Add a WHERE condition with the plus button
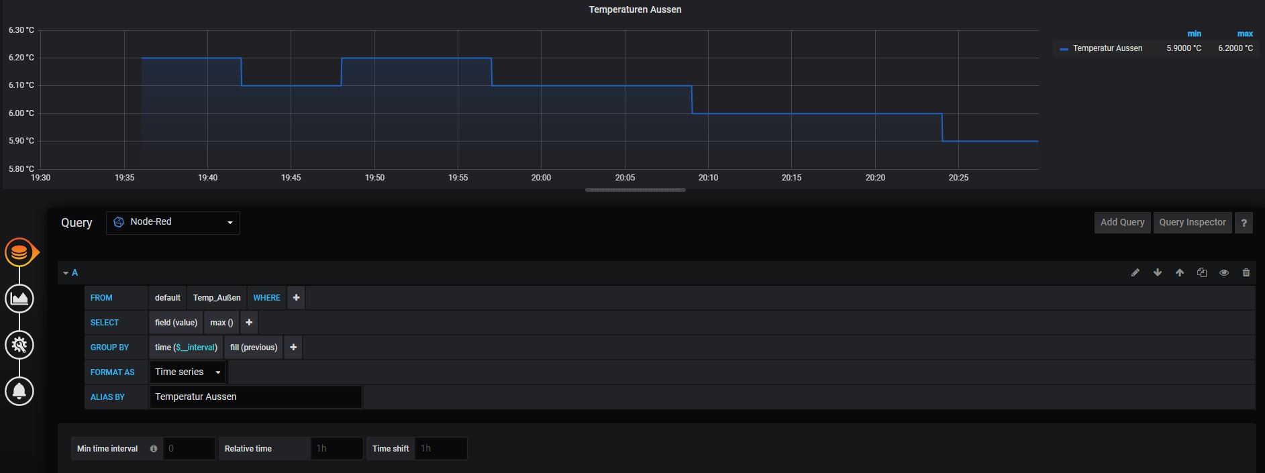 (296, 298)
